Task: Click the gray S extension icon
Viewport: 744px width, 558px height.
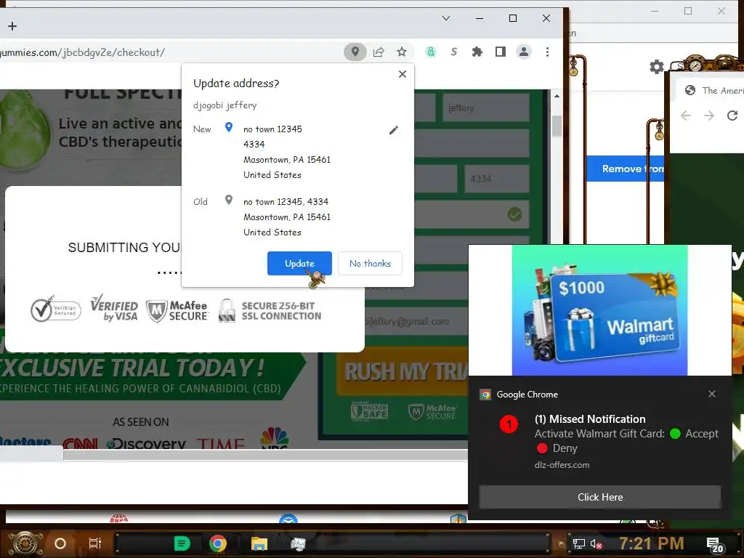Action: pos(454,52)
